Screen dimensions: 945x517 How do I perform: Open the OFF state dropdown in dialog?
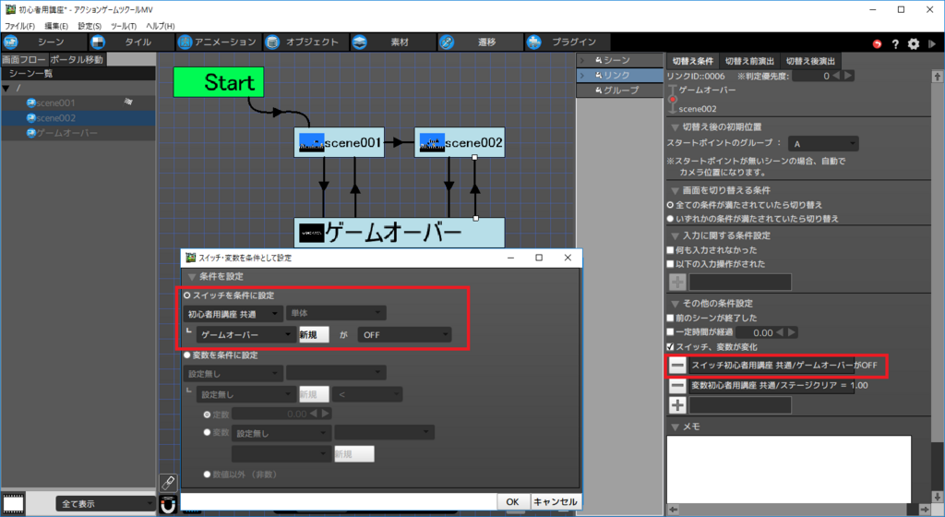pyautogui.click(x=404, y=335)
